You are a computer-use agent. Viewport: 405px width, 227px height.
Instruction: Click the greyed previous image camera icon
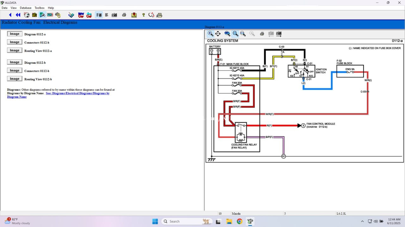(271, 34)
